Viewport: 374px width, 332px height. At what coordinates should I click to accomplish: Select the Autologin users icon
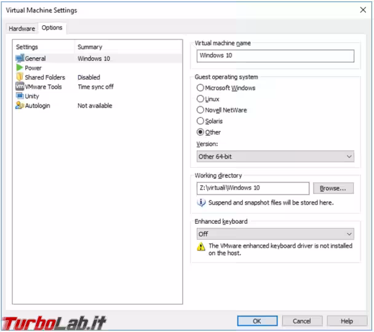tap(20, 106)
